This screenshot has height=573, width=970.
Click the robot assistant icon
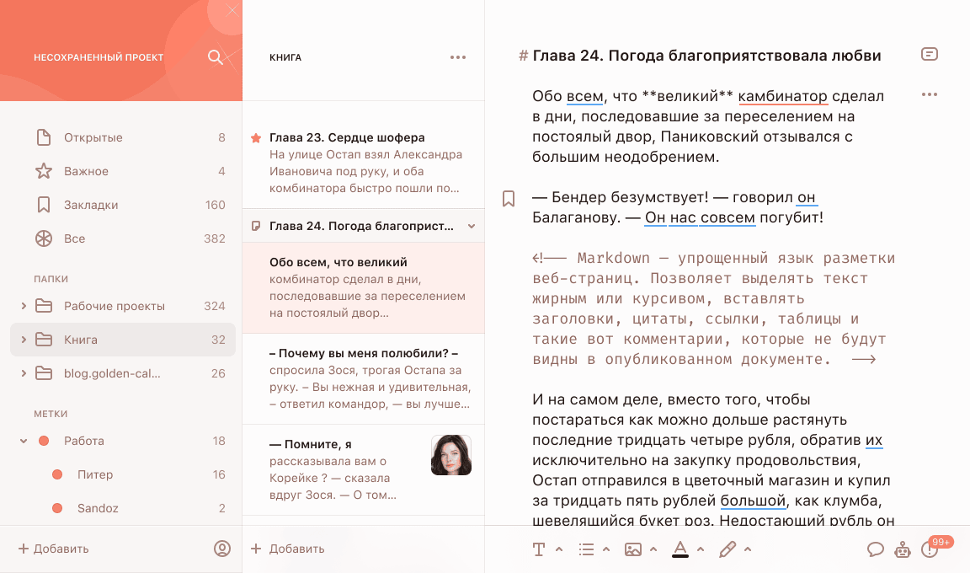click(903, 549)
